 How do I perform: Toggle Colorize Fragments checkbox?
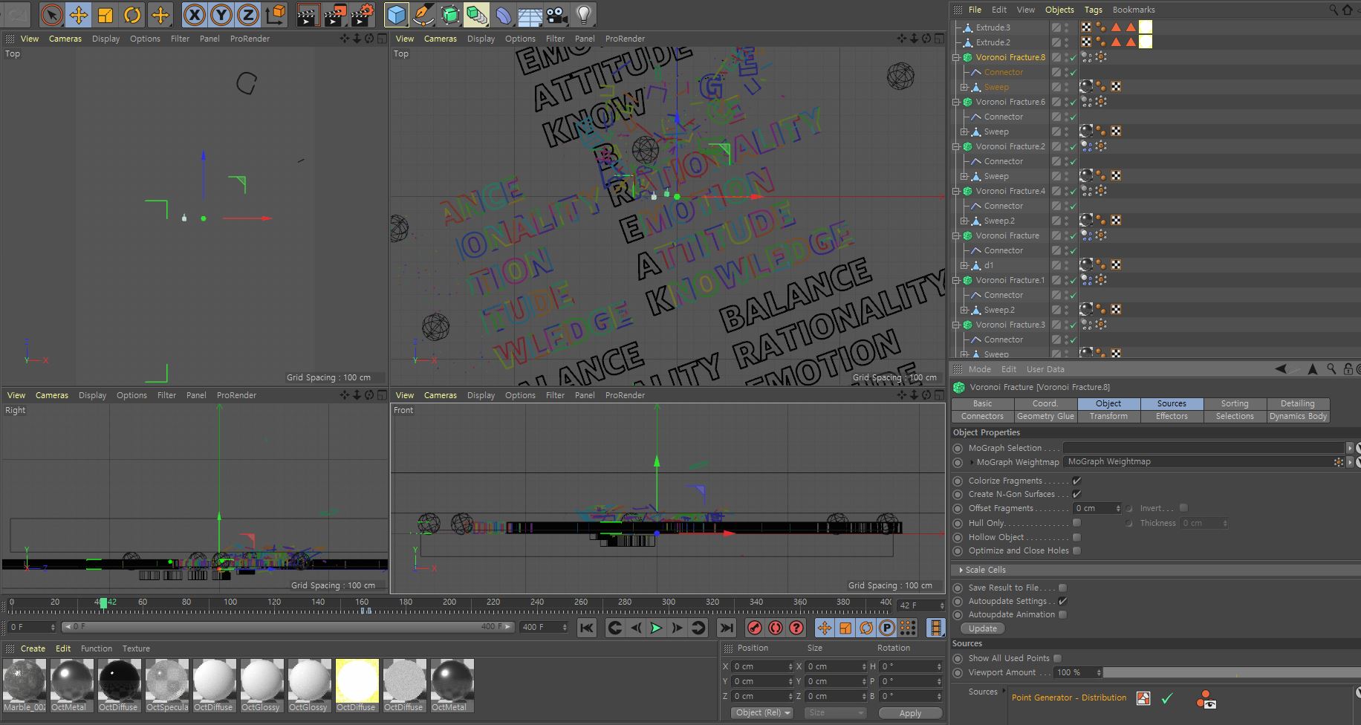click(x=1076, y=481)
